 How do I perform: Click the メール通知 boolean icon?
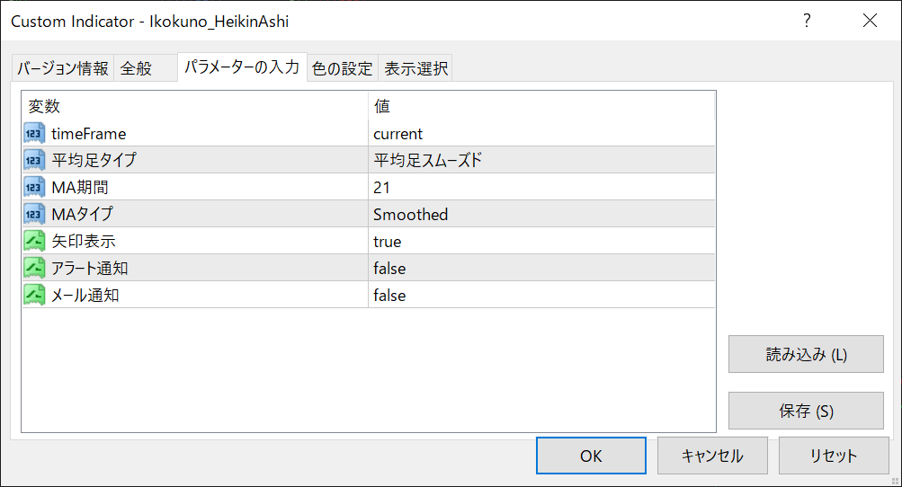tap(34, 296)
